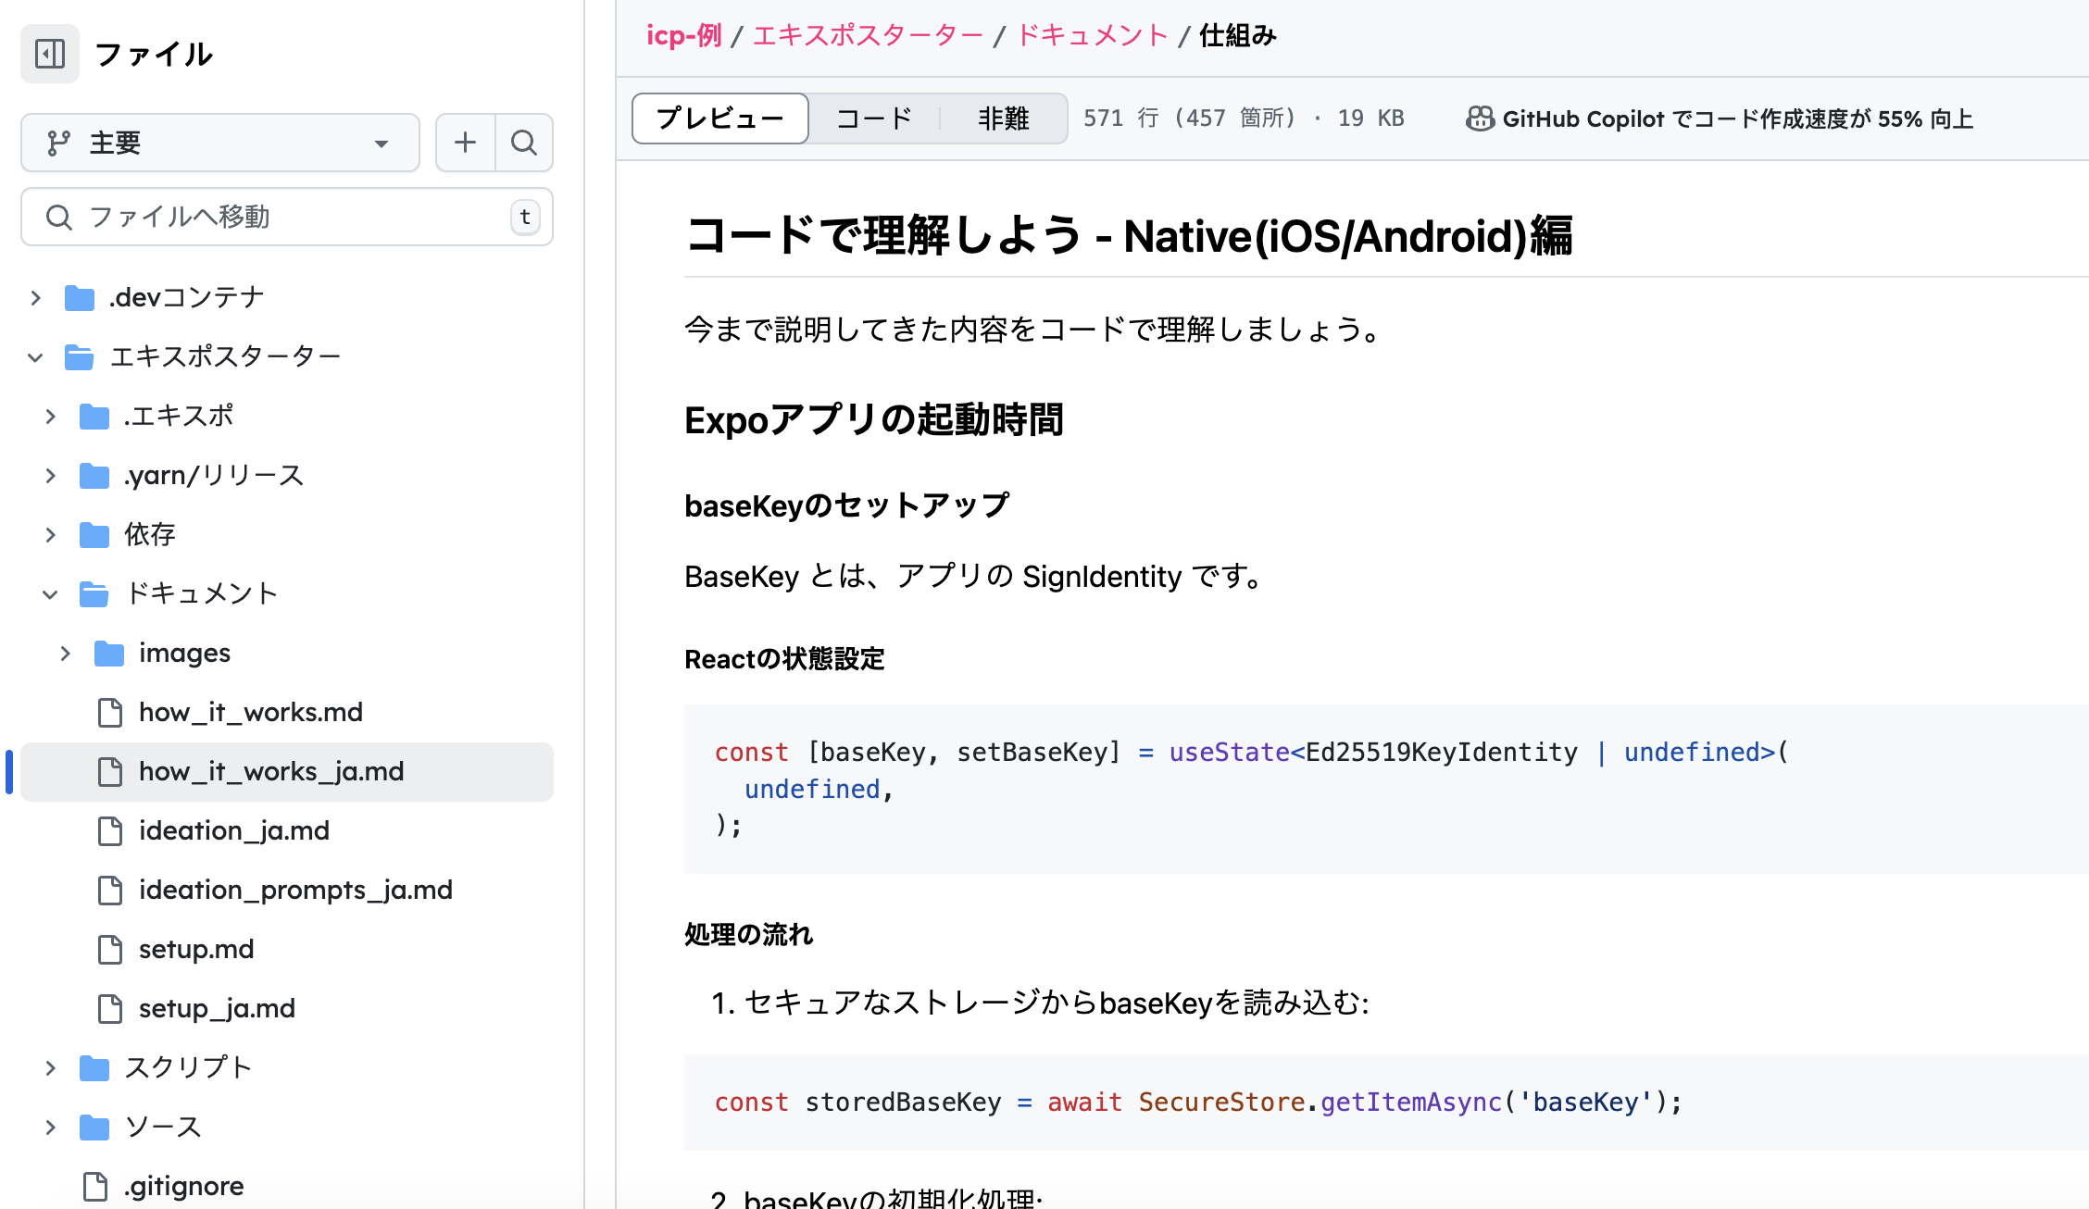The height and width of the screenshot is (1209, 2089).
Task: Navigate to ドキュメント via breadcrumb
Action: click(1091, 35)
